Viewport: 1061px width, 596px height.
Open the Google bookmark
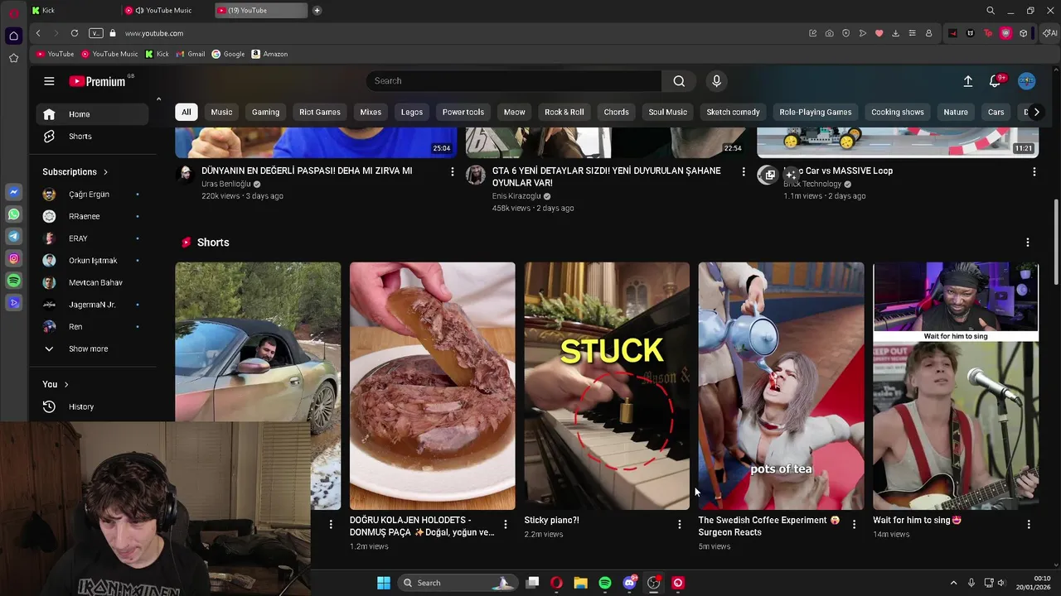pos(228,55)
